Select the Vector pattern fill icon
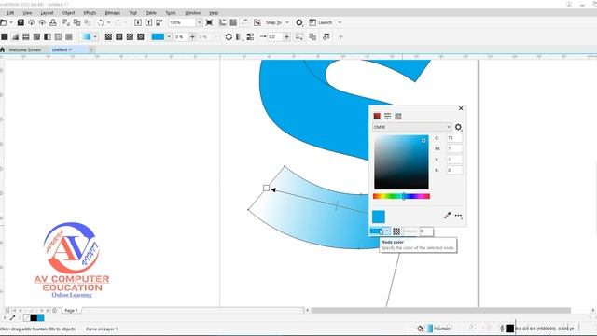 (26, 36)
